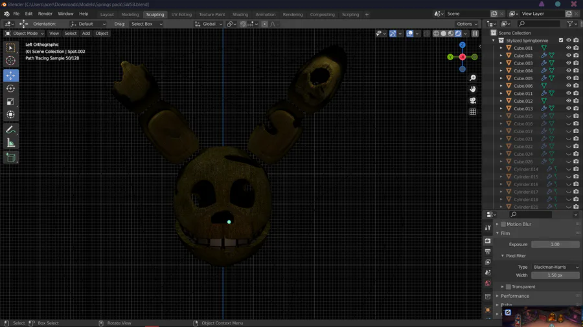Open the Render properties tab icon

click(488, 240)
